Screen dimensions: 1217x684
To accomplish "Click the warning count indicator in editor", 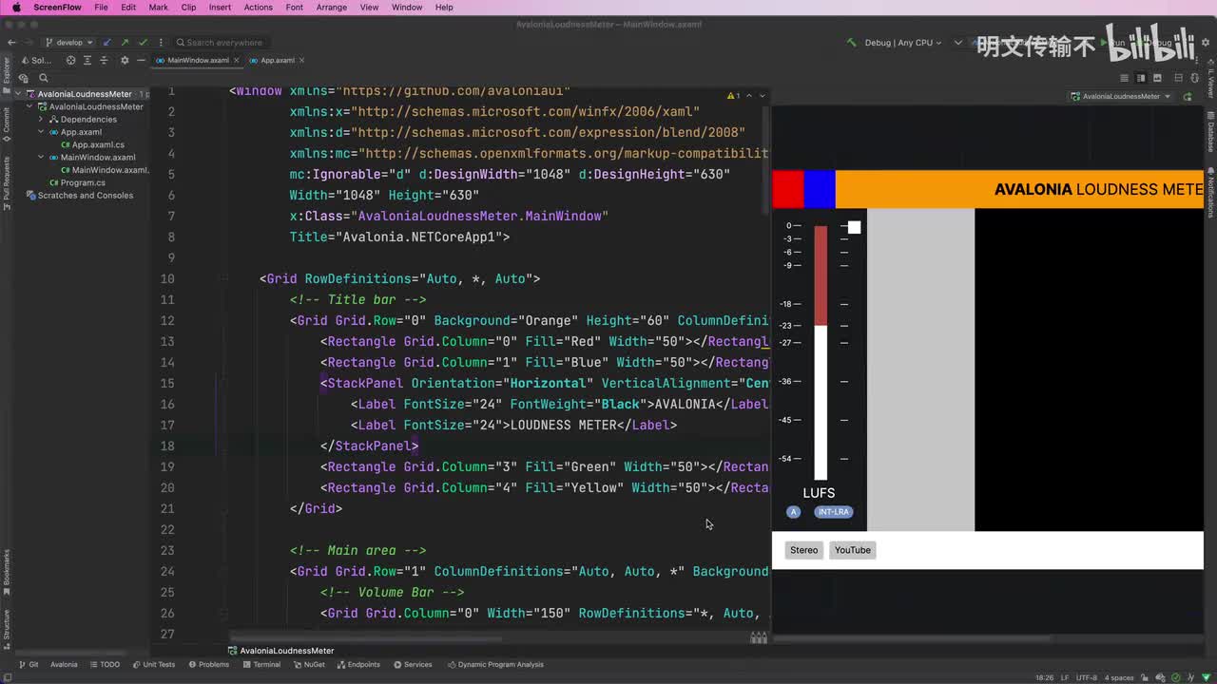I will coord(733,96).
